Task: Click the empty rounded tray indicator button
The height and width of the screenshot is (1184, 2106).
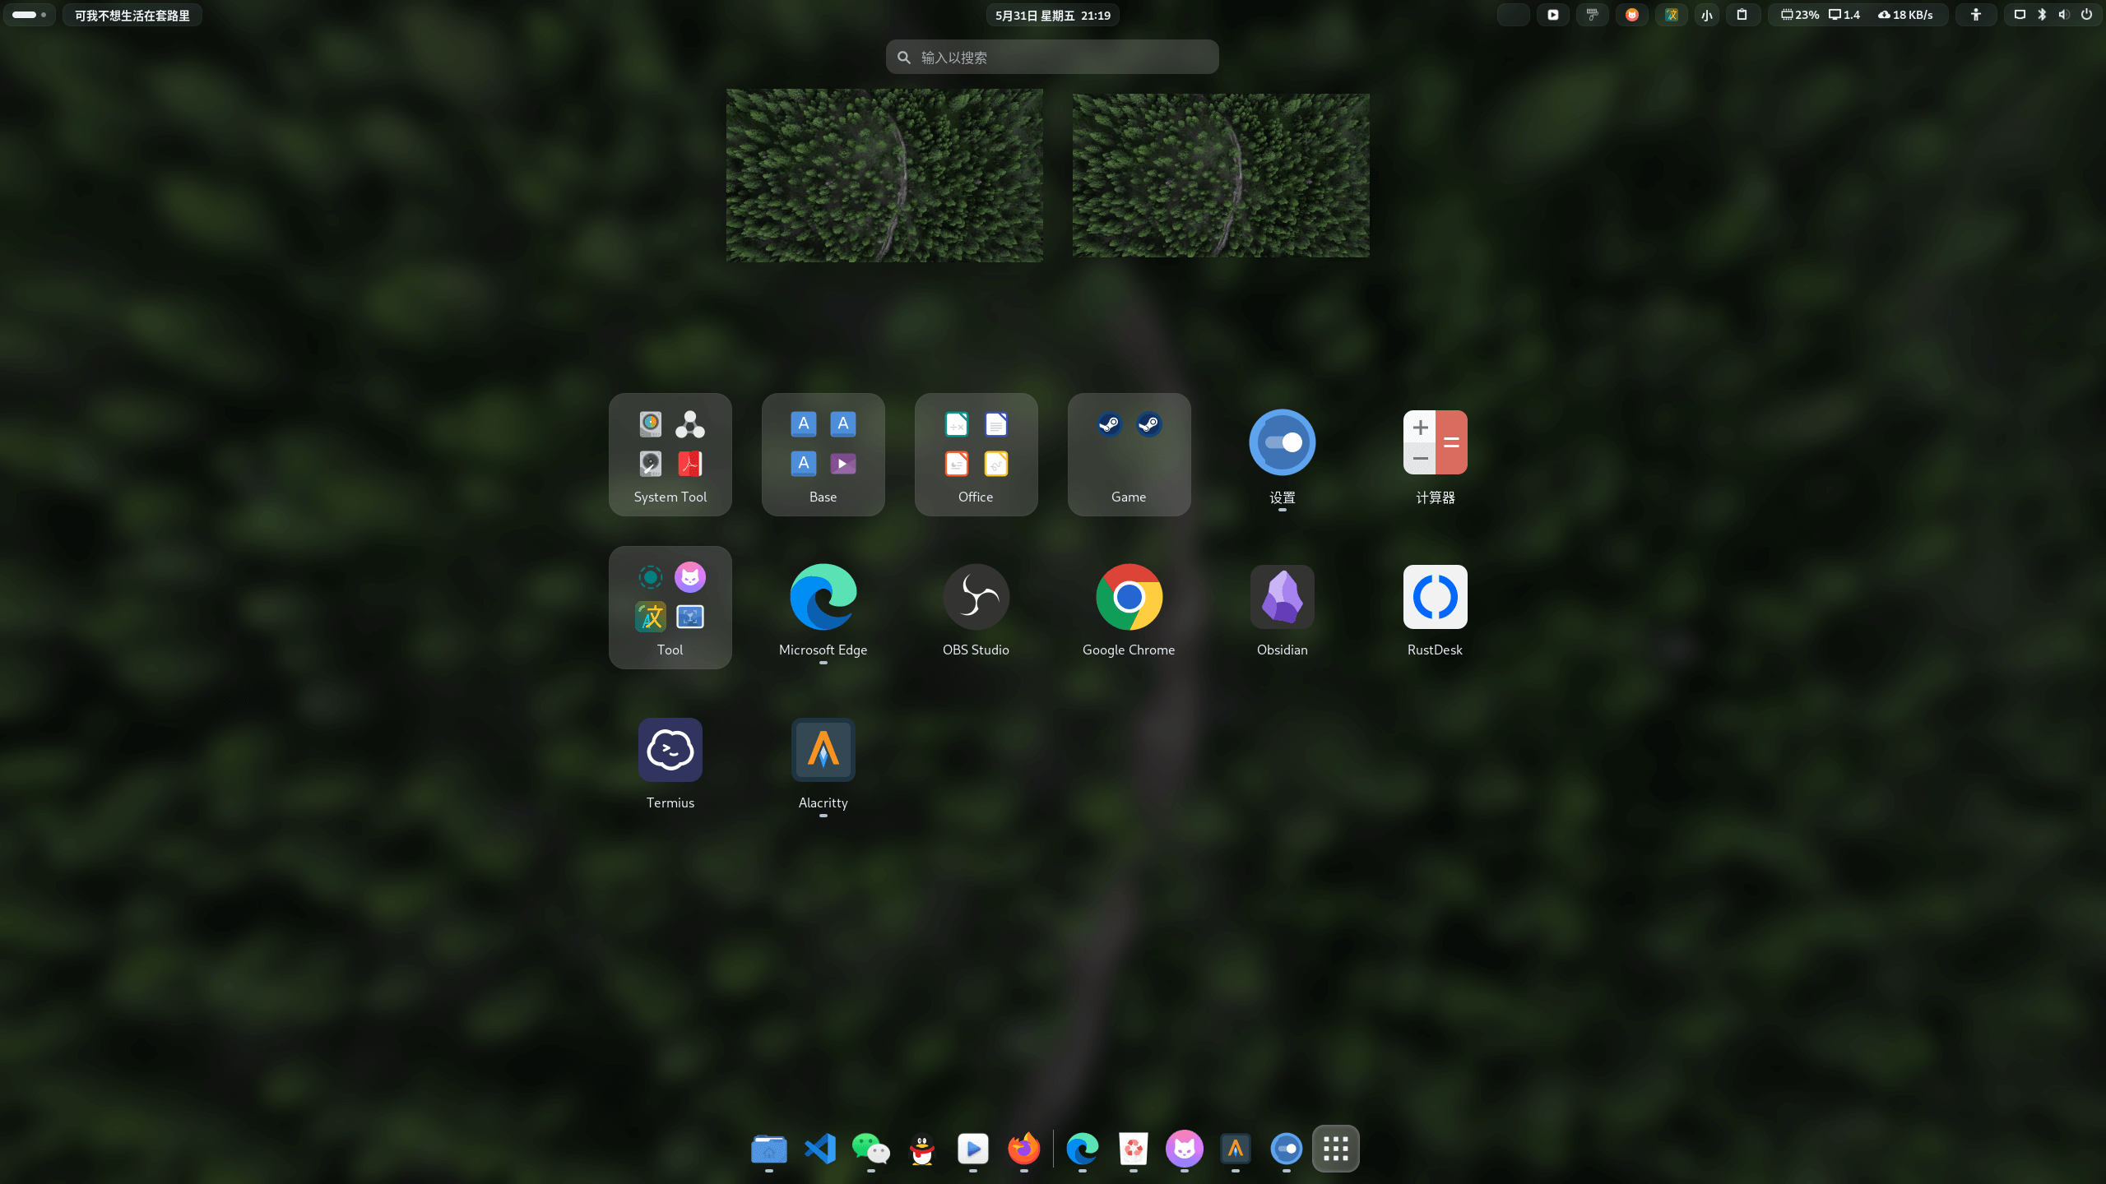Action: coord(1514,15)
